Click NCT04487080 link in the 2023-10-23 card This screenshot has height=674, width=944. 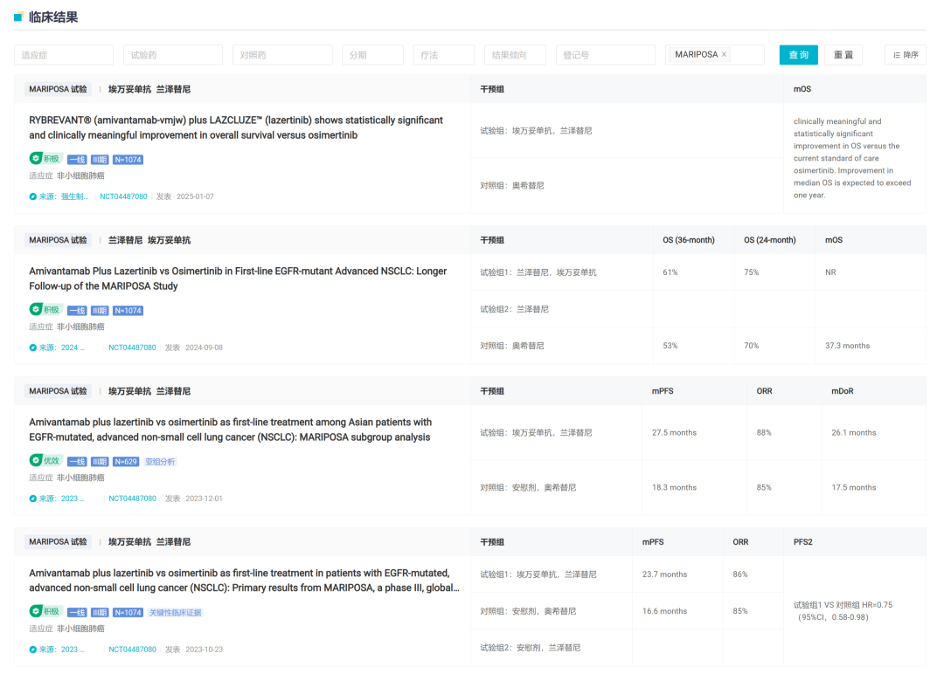[x=132, y=650]
